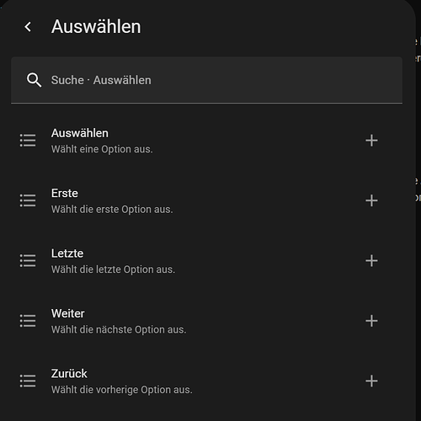Select the Auswählen list entry

click(x=206, y=141)
